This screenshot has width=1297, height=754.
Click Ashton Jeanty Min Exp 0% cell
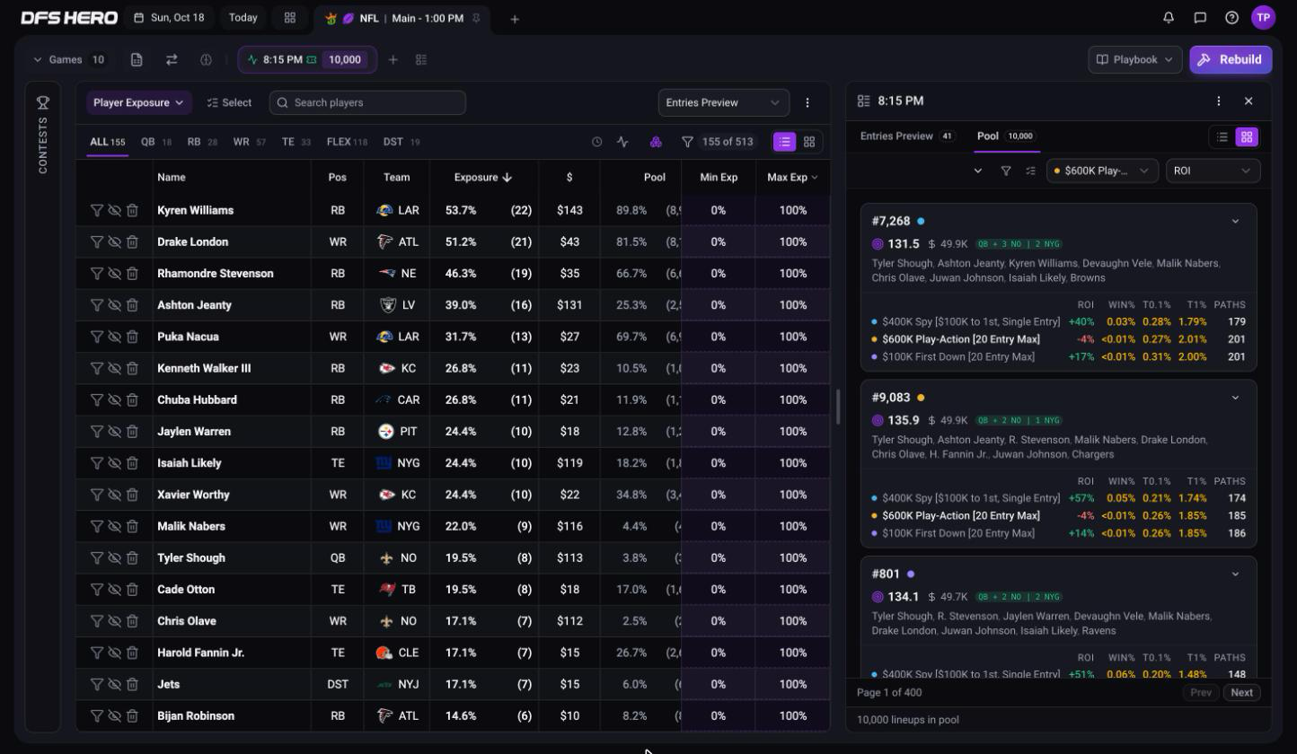coord(718,305)
